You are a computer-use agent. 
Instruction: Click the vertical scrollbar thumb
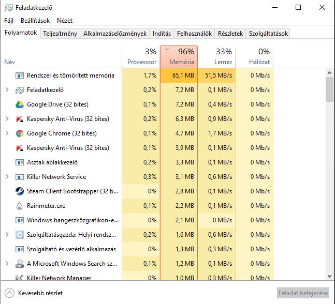329,89
